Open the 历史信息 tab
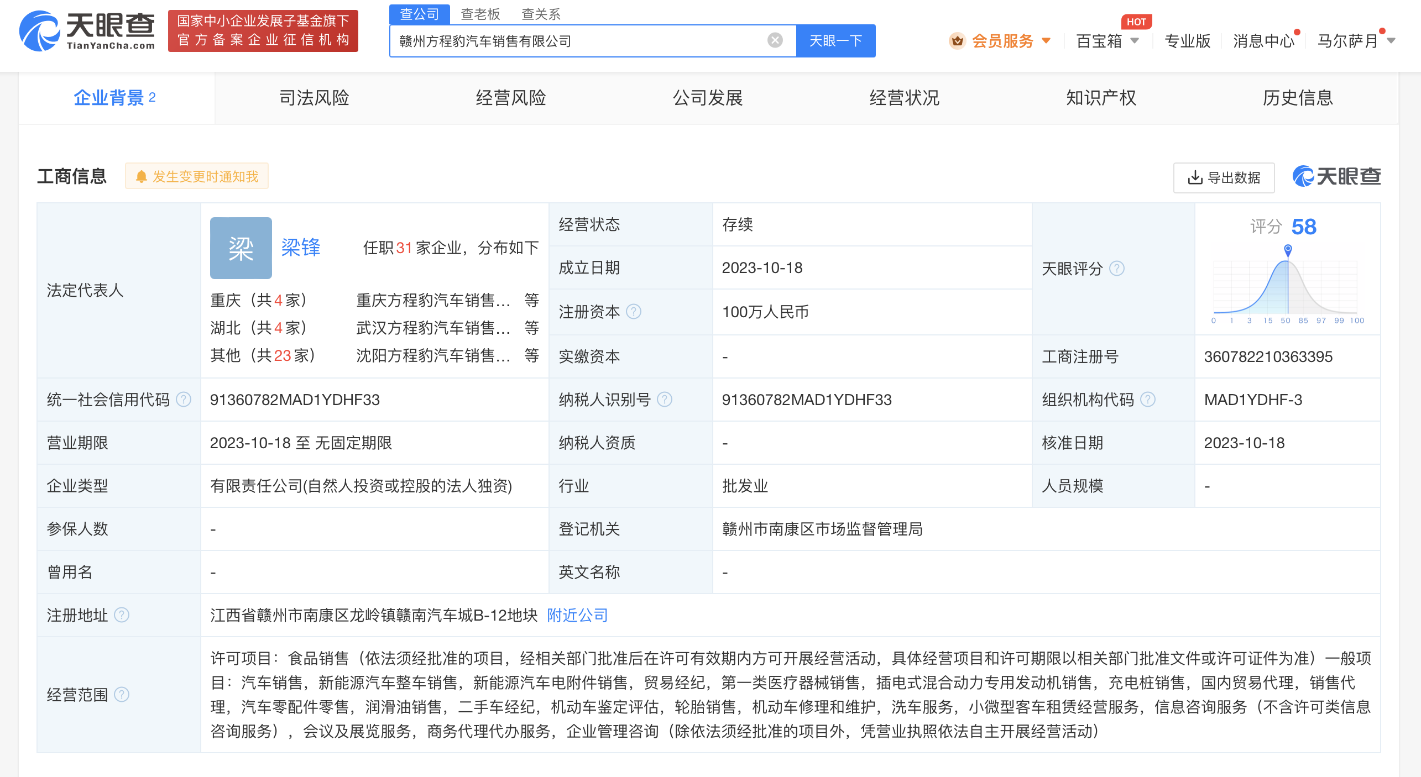 1298,98
